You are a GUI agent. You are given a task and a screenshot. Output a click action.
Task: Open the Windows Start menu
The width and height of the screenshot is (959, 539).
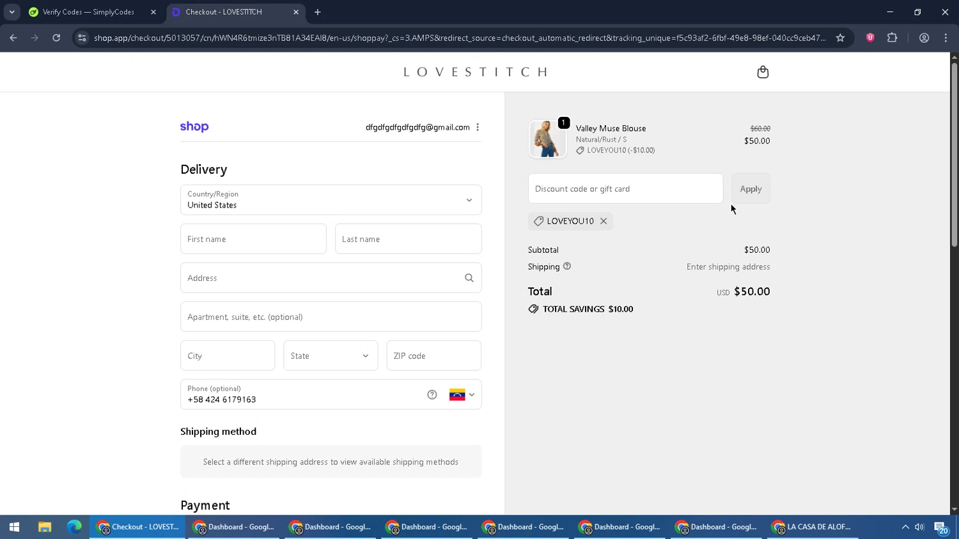pyautogui.click(x=14, y=527)
